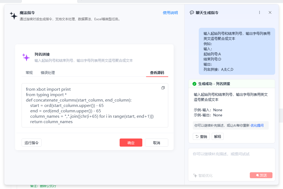Send the message with 发送 button
Viewport: 283px width, 189px height.
[x=261, y=175]
